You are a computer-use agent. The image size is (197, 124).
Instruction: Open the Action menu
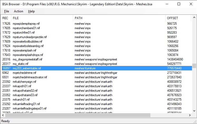point(18,11)
